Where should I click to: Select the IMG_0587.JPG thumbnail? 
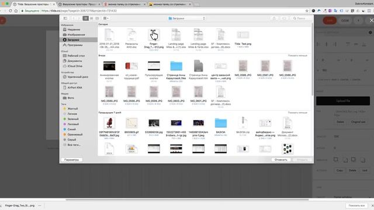tap(265, 66)
